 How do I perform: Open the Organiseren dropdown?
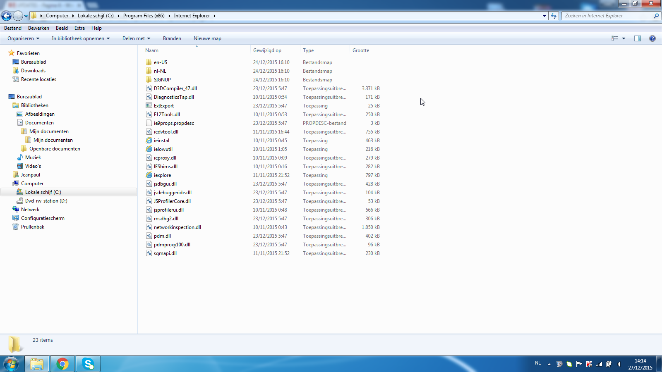23,38
